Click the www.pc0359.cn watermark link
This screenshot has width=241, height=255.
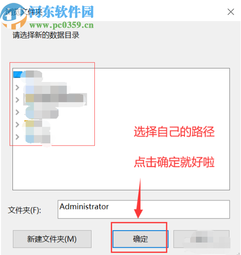coord(61,25)
